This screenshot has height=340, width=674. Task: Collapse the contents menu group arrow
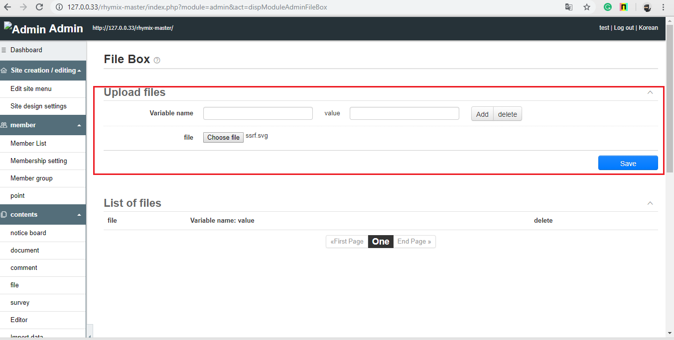[x=79, y=215]
